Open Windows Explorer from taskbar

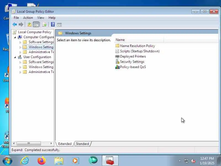click(59, 161)
